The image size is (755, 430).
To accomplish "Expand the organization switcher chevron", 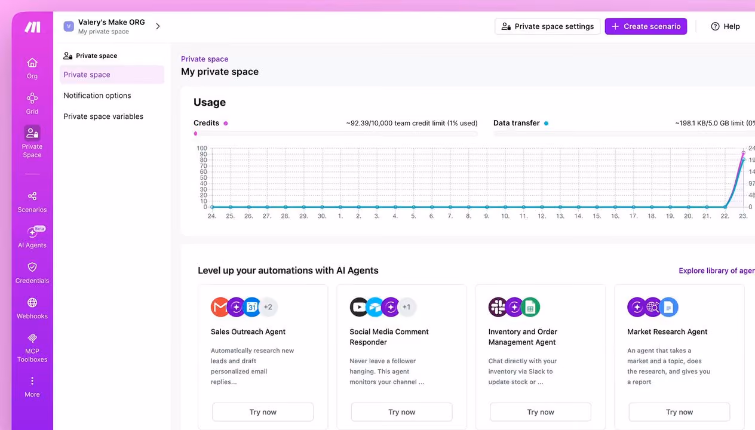I will point(158,26).
